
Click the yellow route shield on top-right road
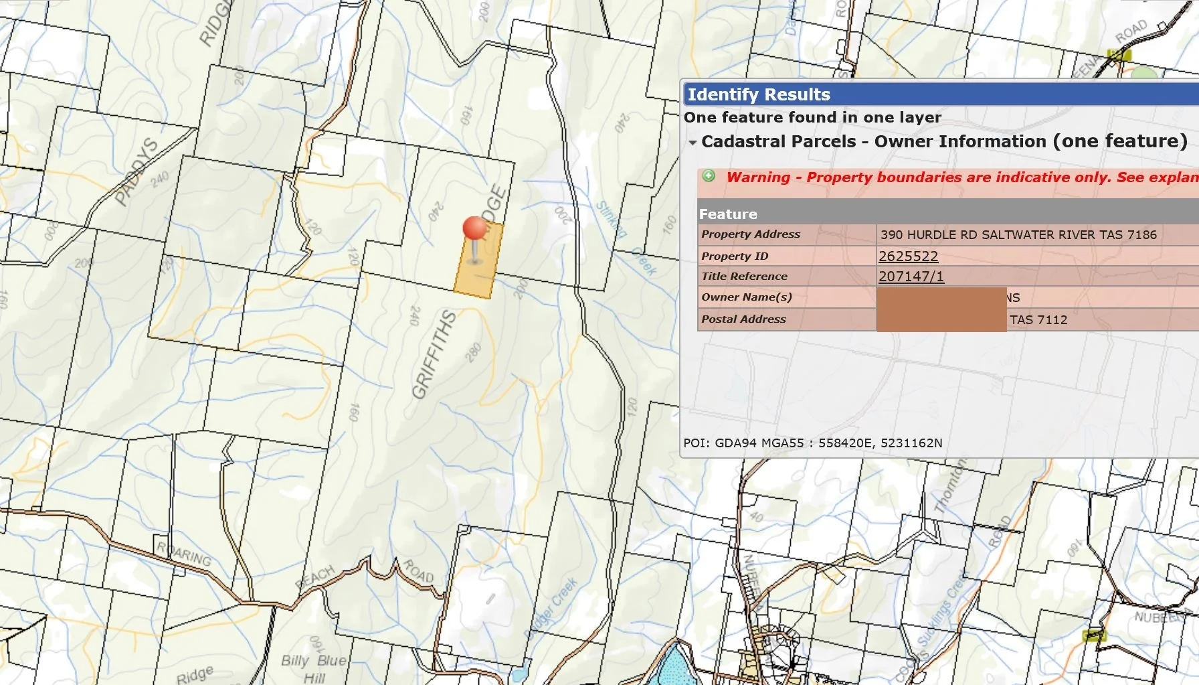1119,55
